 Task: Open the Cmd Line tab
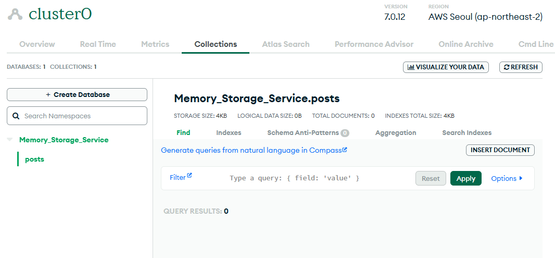coord(536,44)
